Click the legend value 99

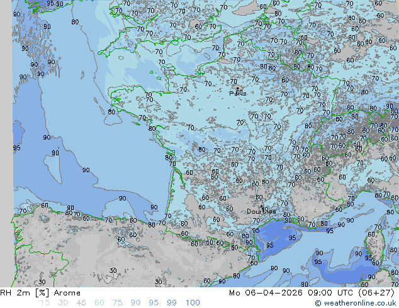click(x=172, y=303)
